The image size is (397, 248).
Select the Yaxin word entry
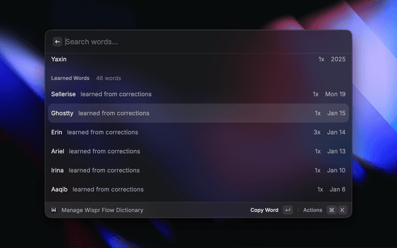pos(59,60)
